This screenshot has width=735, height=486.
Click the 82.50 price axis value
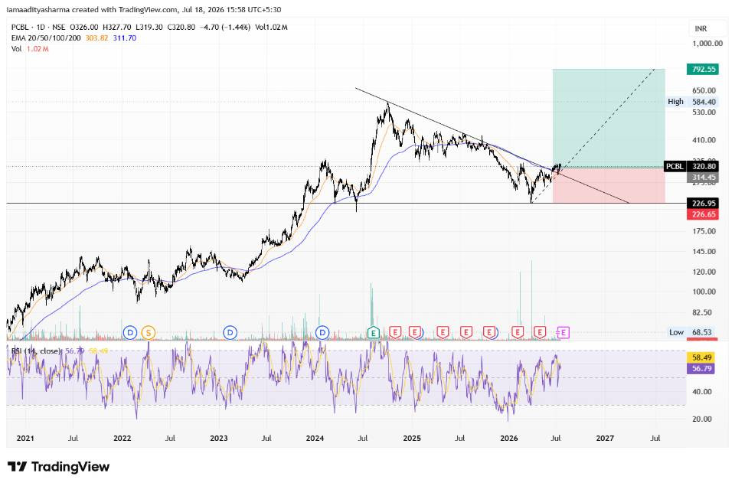[x=702, y=312]
